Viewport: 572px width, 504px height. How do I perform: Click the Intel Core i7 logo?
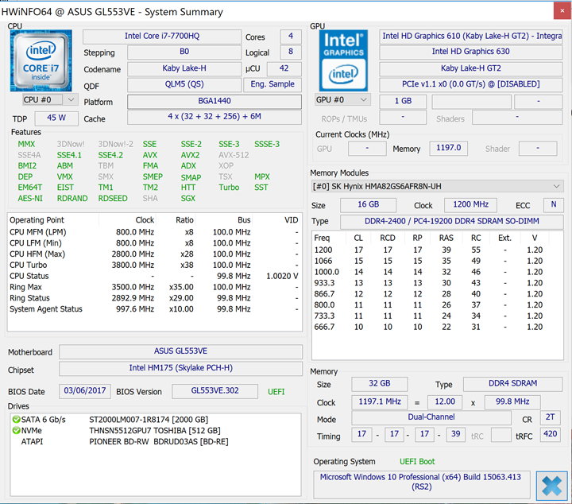[41, 60]
